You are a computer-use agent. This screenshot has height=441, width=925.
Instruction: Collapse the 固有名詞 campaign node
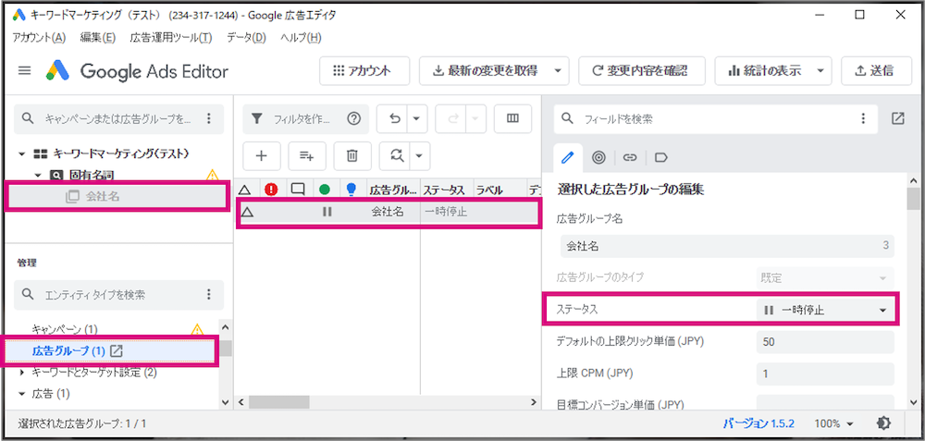(x=38, y=175)
